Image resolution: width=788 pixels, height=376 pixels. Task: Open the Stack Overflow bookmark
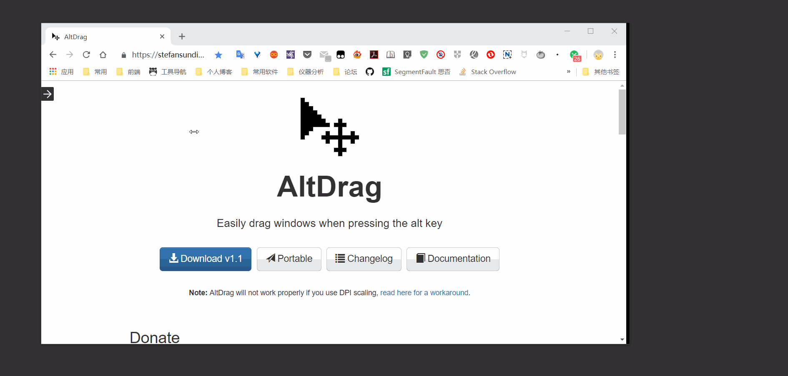[x=487, y=72]
